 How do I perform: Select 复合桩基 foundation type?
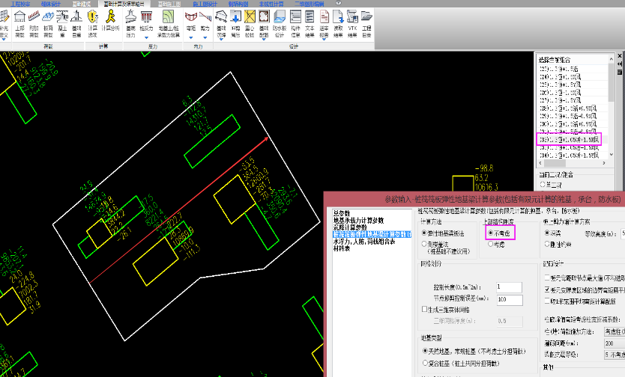tap(426, 363)
